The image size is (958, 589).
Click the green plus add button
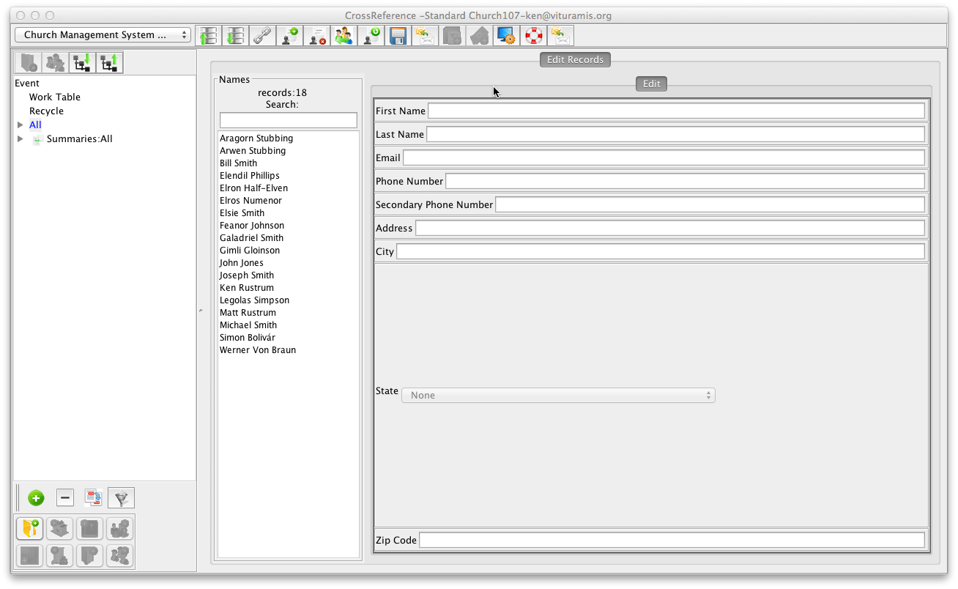[35, 497]
